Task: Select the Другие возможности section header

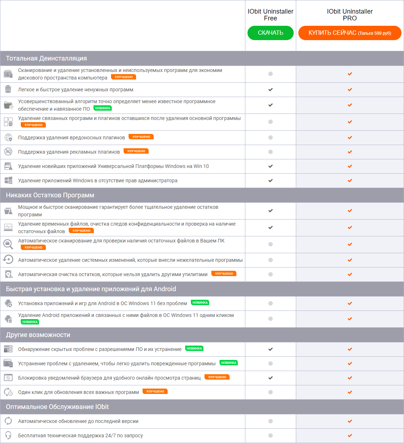Action: [38, 335]
